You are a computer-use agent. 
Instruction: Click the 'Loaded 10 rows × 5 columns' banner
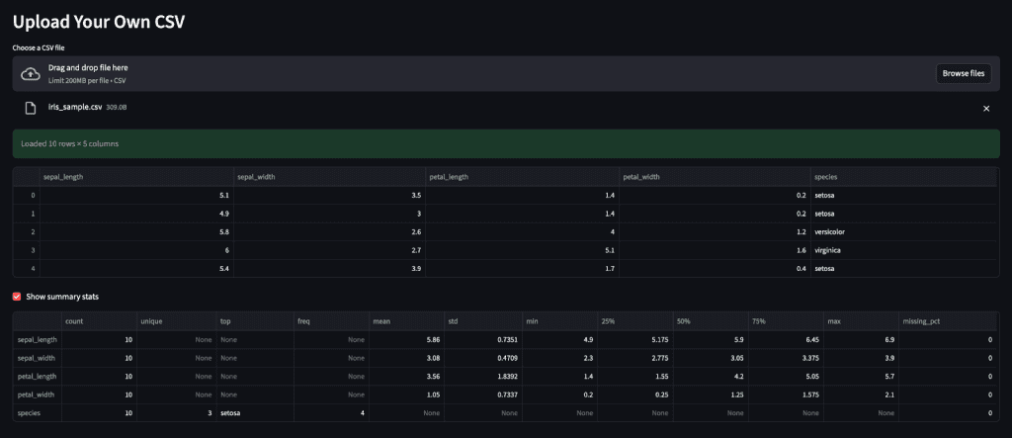[506, 143]
